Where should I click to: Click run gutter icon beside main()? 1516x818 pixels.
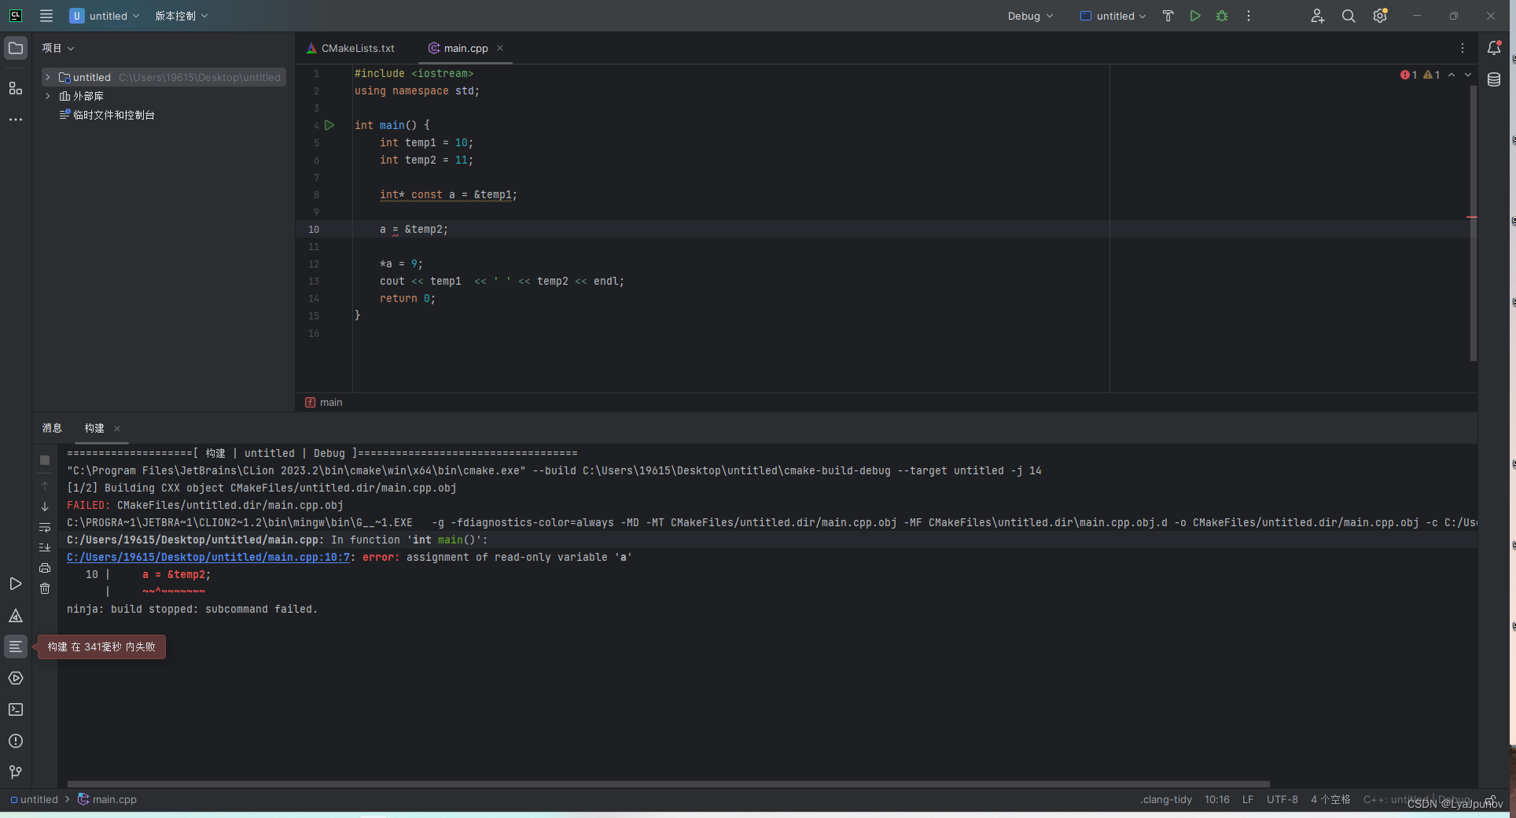329,125
